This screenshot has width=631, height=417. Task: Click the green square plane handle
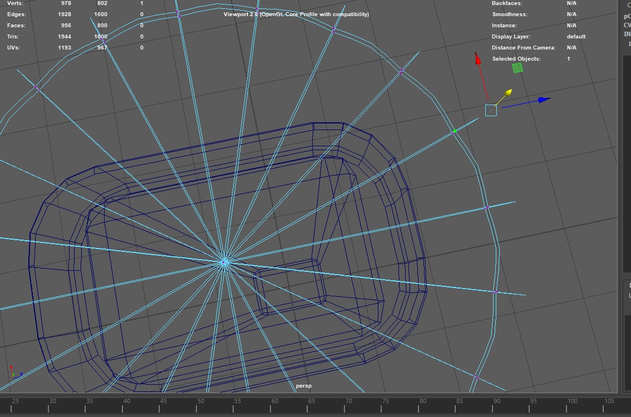tap(517, 68)
